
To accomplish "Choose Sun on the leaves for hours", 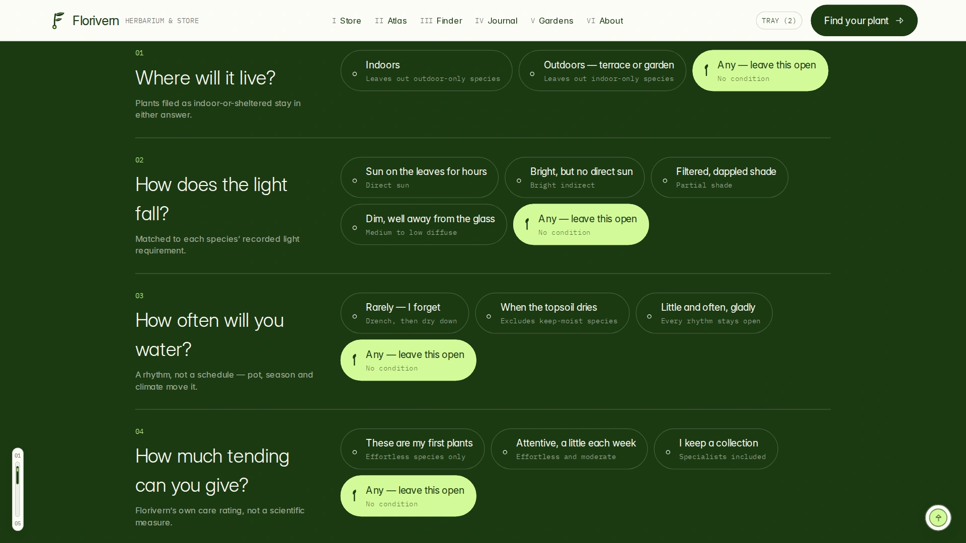I will pyautogui.click(x=419, y=177).
